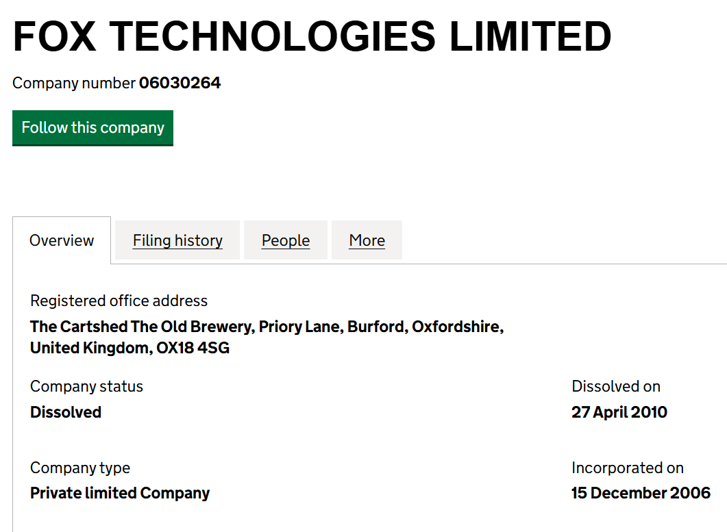Click the date 15 December 2006

[641, 493]
